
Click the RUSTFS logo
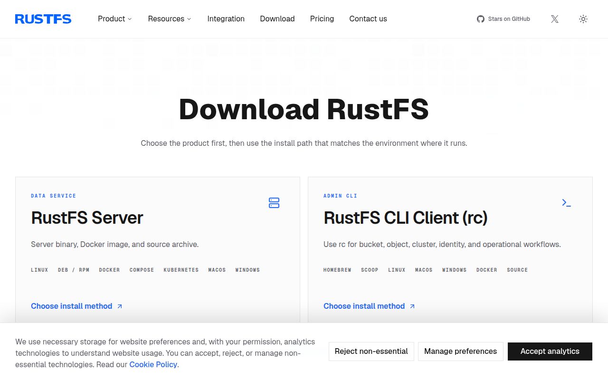coord(43,19)
